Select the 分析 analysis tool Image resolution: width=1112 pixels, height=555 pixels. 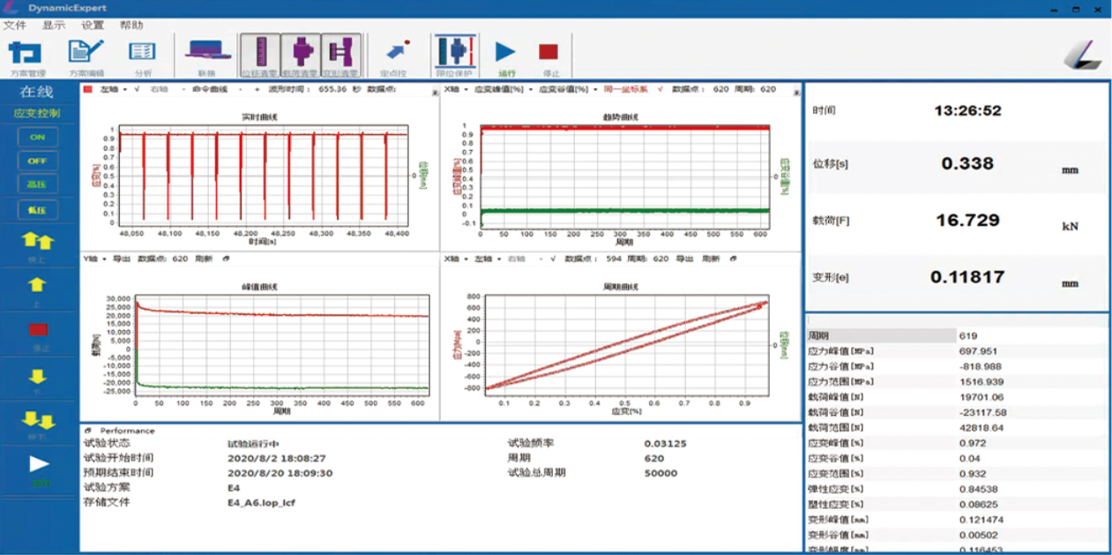click(x=141, y=53)
